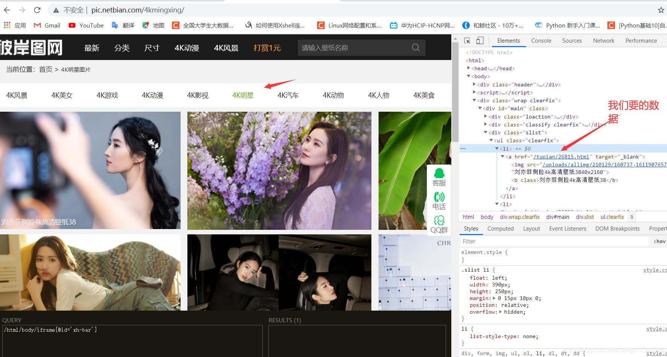Expand the margin shorthand property
The height and width of the screenshot is (357, 667).
[x=494, y=298]
